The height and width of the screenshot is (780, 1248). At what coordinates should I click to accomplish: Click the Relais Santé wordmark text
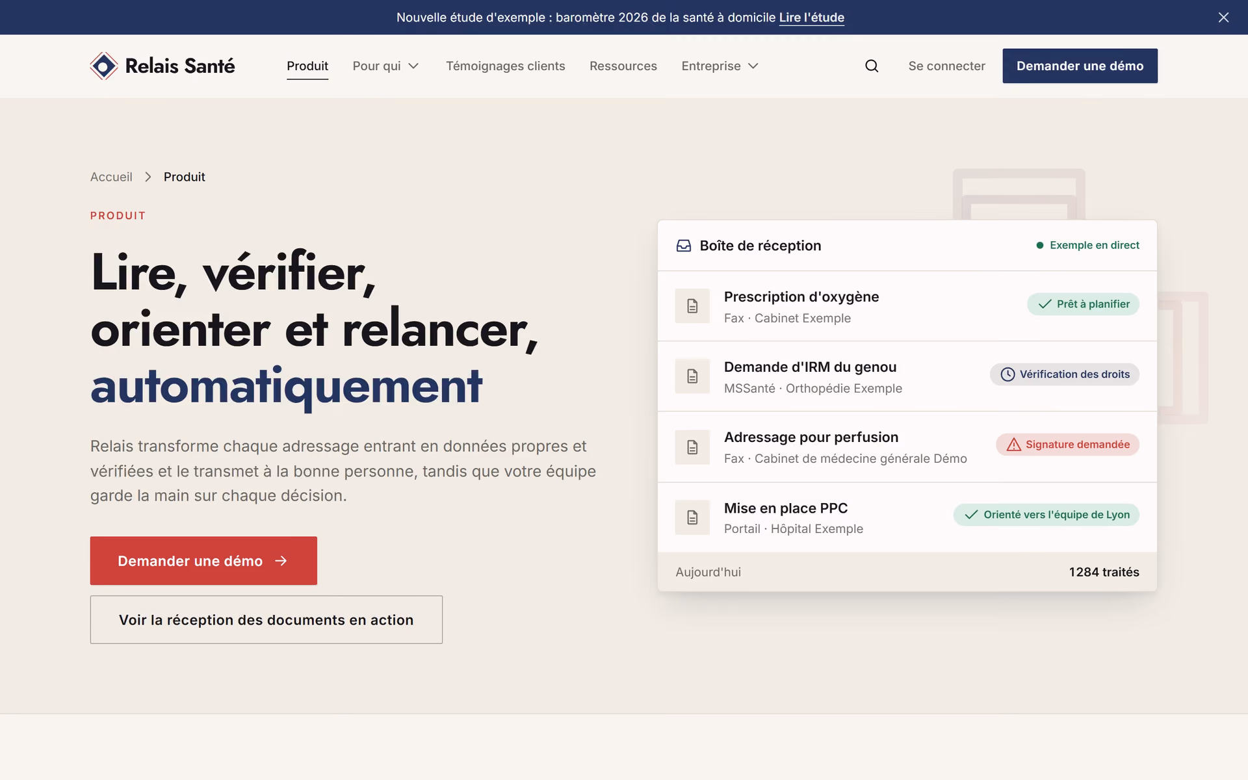coord(180,66)
